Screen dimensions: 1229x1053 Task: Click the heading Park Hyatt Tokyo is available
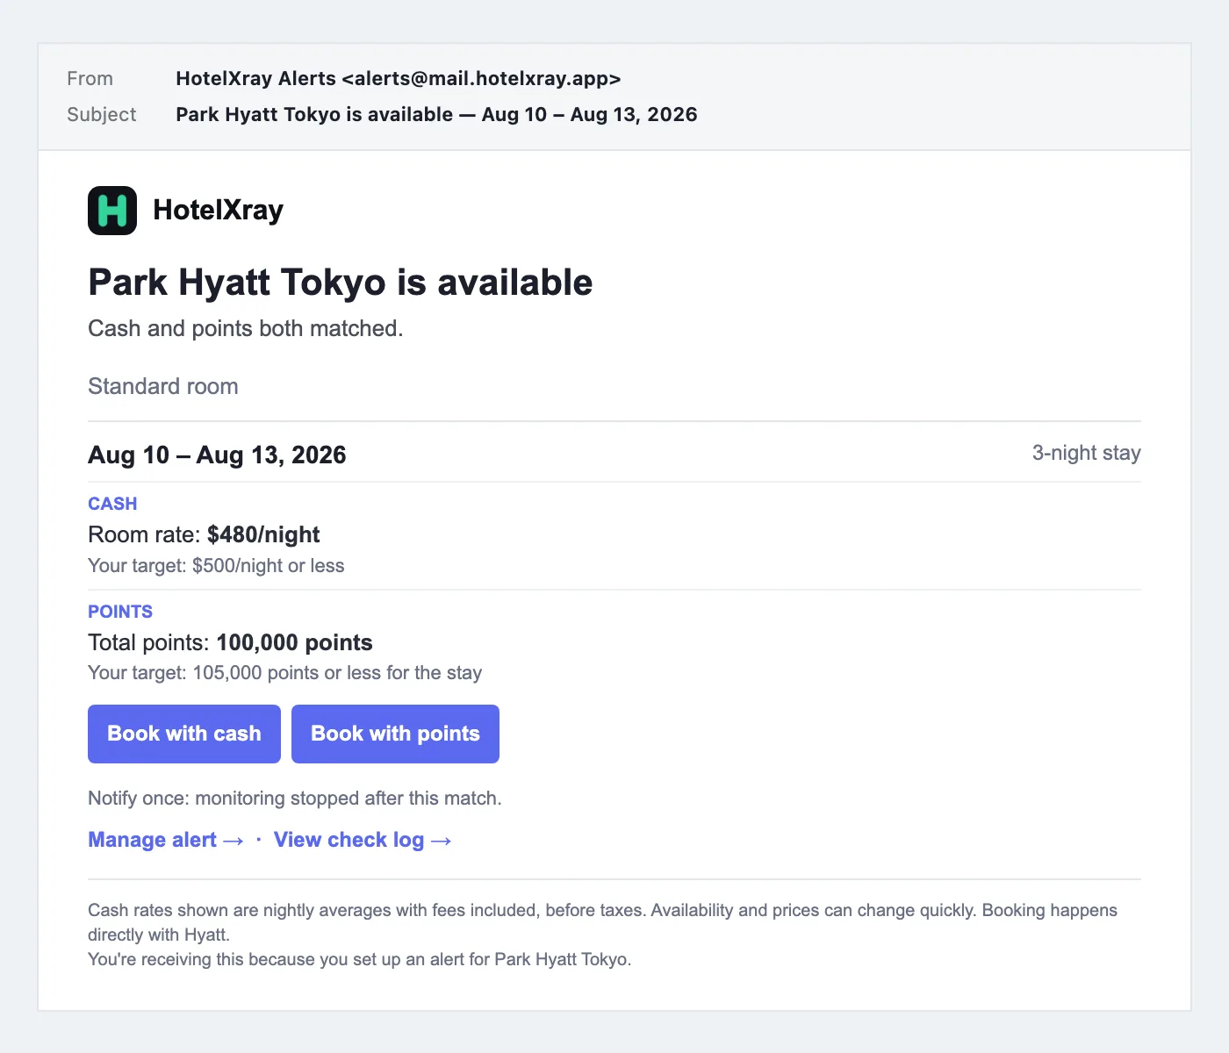click(341, 283)
